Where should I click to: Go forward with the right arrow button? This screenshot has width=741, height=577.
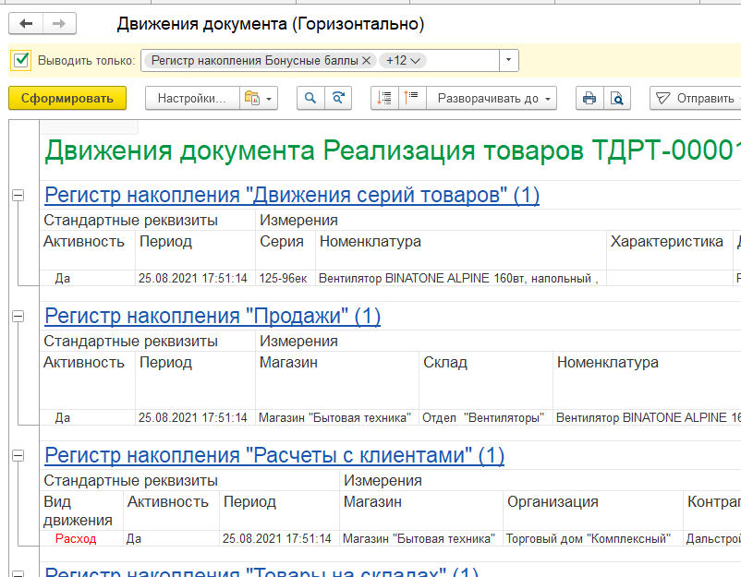(x=59, y=24)
